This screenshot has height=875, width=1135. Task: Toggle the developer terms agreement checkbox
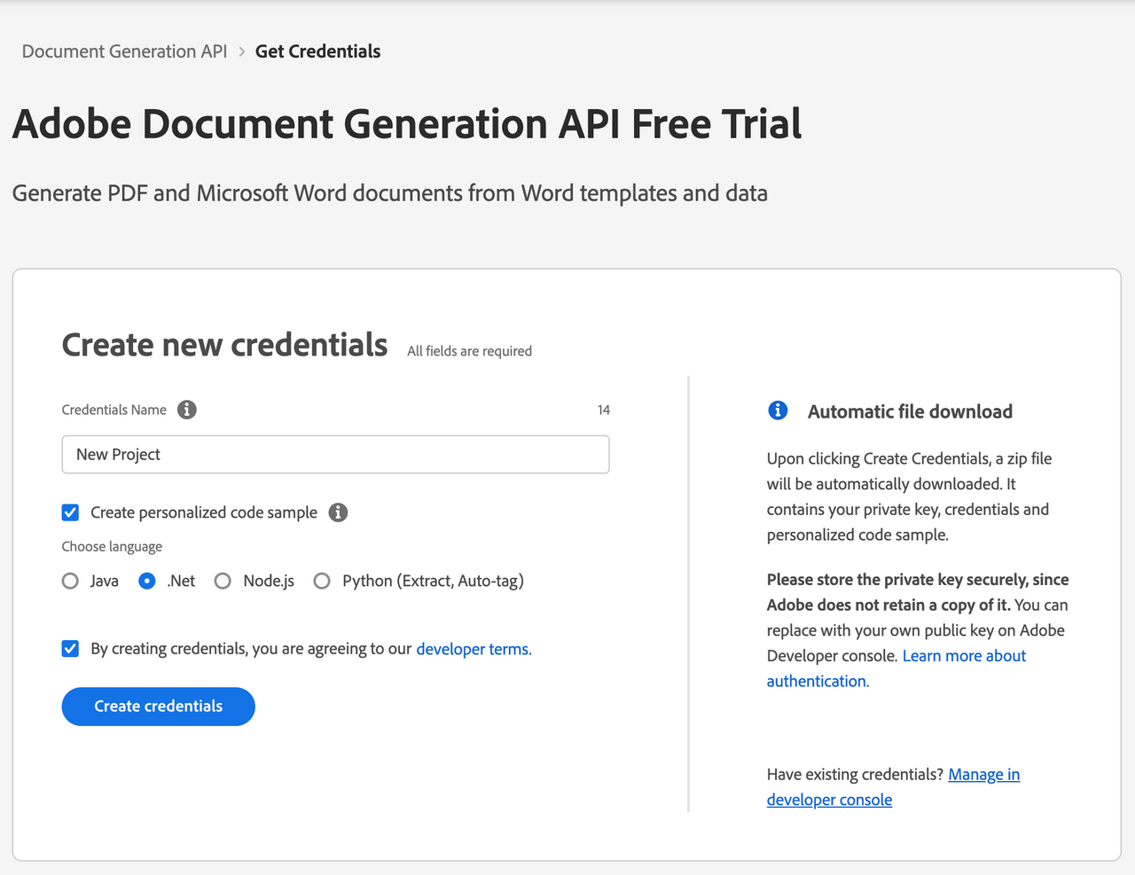[x=71, y=649]
